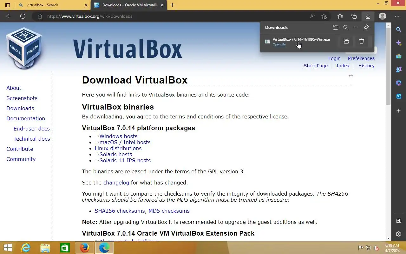
Task: Open the MD5 checksums link
Action: click(169, 211)
